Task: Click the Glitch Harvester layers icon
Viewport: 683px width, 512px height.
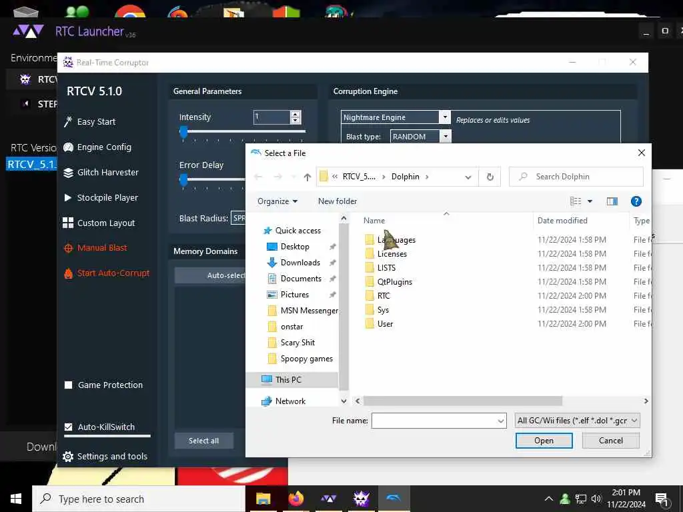Action: pyautogui.click(x=69, y=173)
